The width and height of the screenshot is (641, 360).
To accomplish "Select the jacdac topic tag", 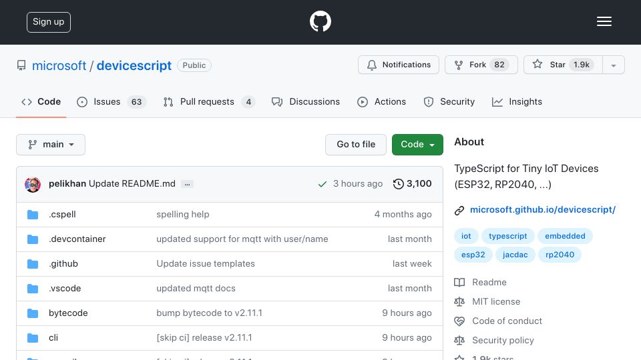I will 515,255.
